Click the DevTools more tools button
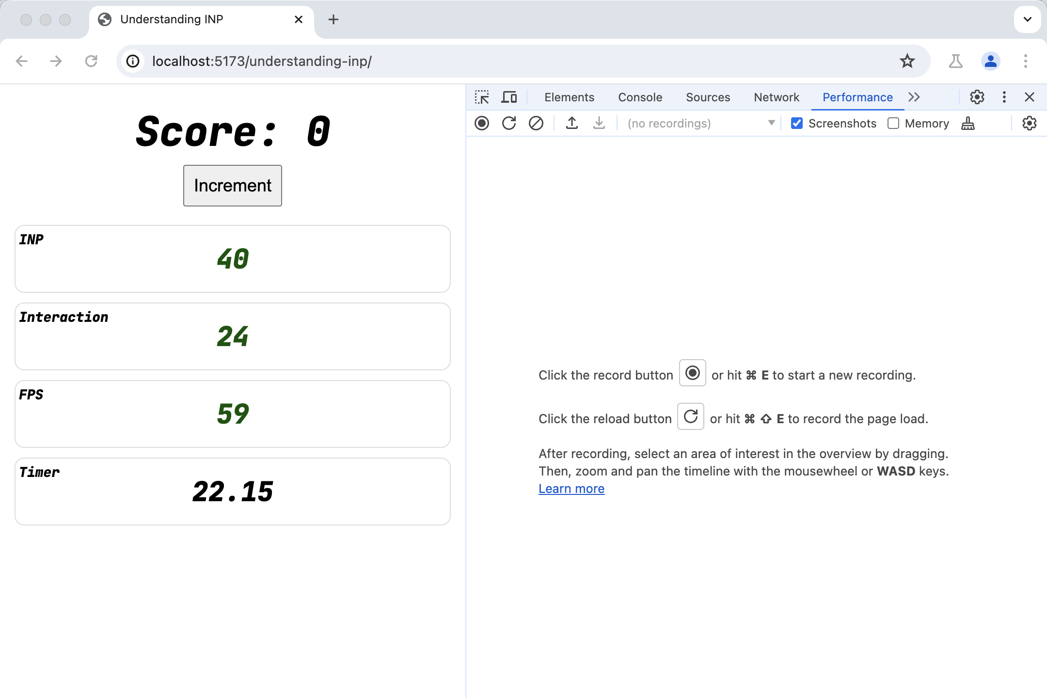The image size is (1047, 698). point(915,96)
